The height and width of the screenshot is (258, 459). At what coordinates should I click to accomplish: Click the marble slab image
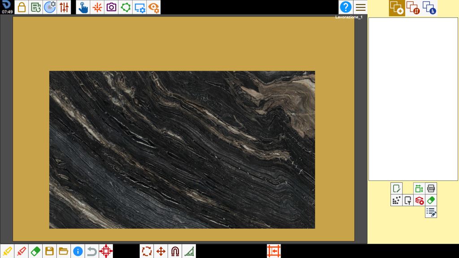pyautogui.click(x=182, y=150)
